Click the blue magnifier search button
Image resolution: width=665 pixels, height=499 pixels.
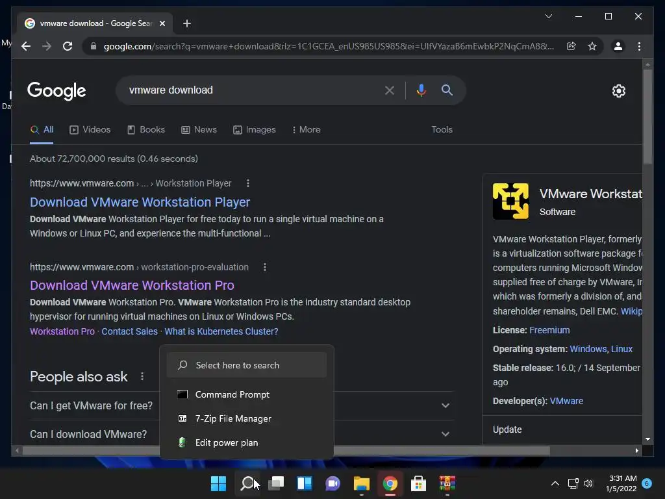click(x=447, y=90)
